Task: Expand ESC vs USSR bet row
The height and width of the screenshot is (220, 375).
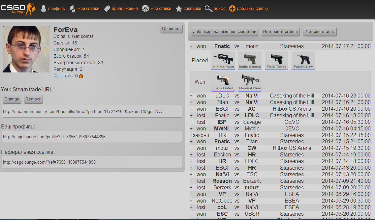Action: [x=191, y=214]
